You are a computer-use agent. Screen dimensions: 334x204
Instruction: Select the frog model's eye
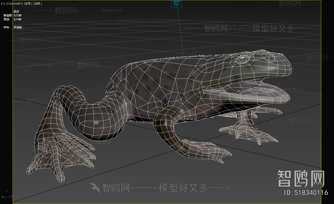(242, 58)
